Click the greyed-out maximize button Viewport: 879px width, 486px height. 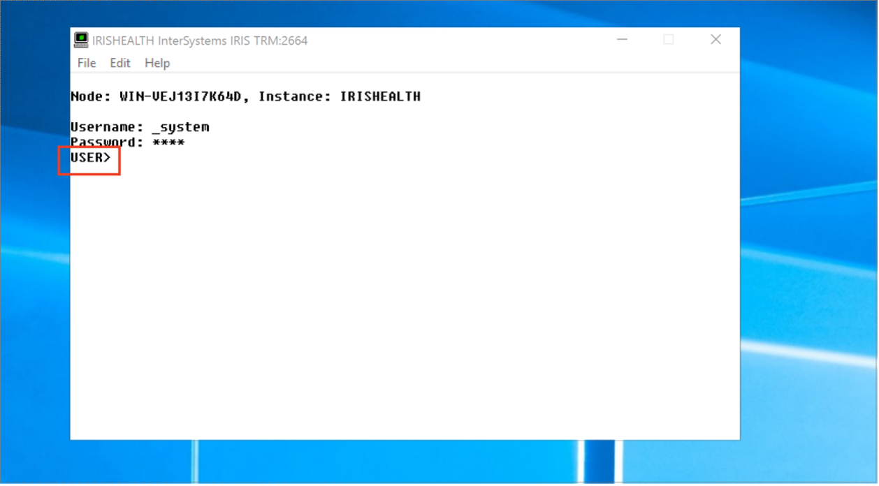point(669,40)
